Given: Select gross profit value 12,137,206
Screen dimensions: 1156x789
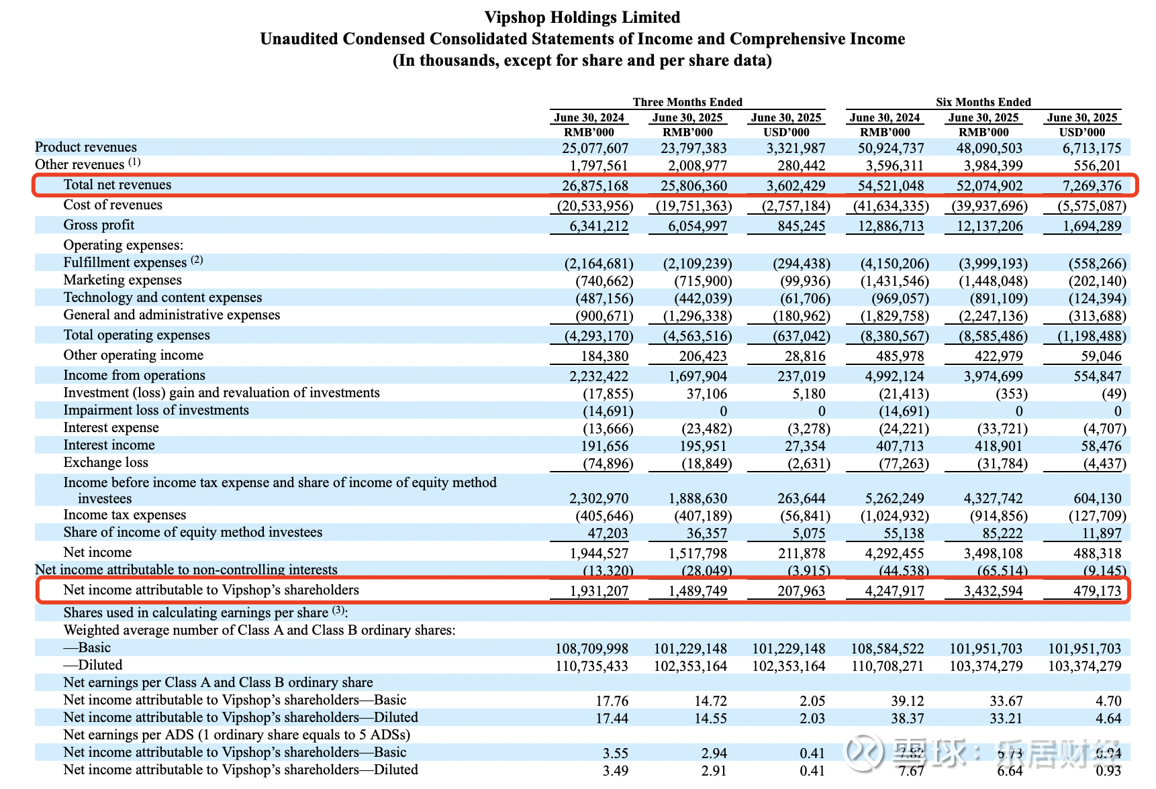Looking at the screenshot, I should click(x=990, y=226).
